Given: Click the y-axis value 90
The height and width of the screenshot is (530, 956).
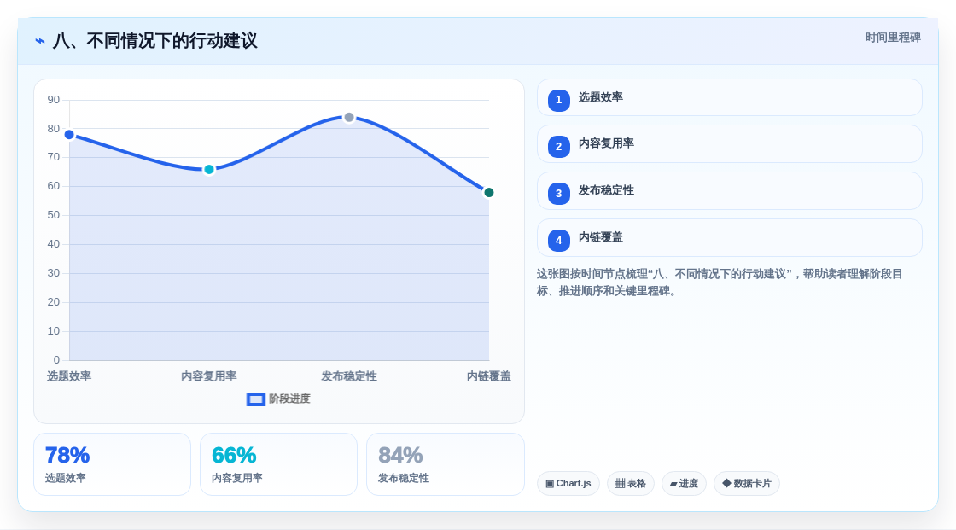Looking at the screenshot, I should (54, 100).
